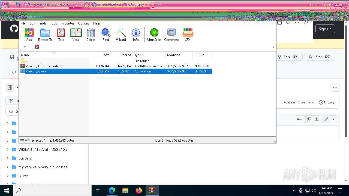349x196 pixels.
Task: Open the 'scams' folder in the tree
Action: click(x=23, y=176)
